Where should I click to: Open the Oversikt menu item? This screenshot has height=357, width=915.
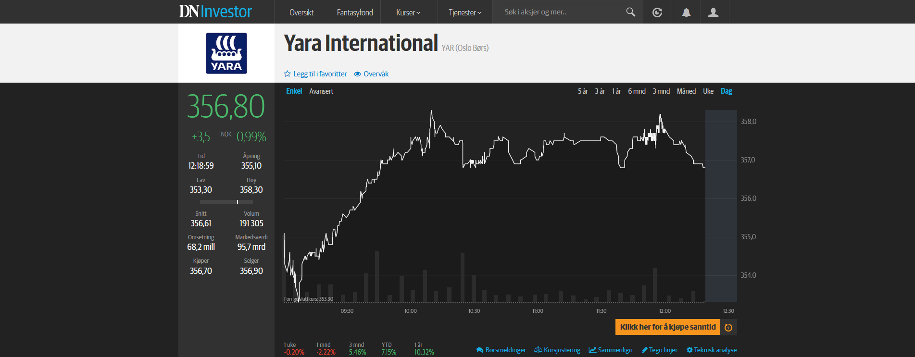pyautogui.click(x=301, y=12)
